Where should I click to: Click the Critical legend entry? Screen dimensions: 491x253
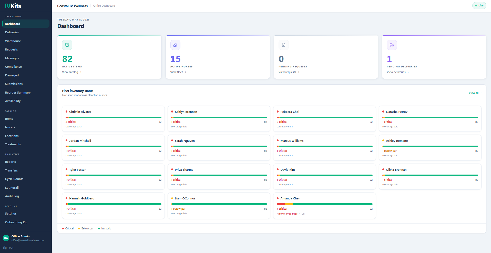(68, 229)
